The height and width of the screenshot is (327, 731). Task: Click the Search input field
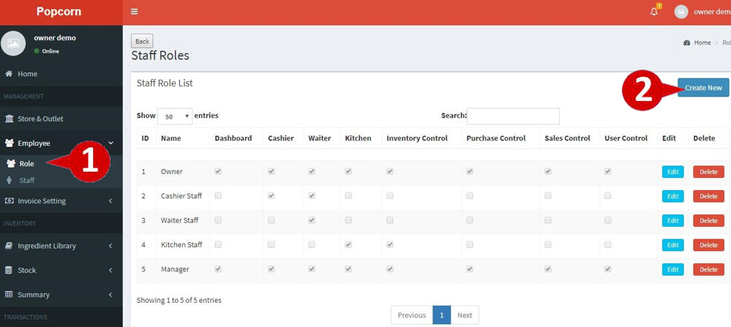click(x=513, y=116)
